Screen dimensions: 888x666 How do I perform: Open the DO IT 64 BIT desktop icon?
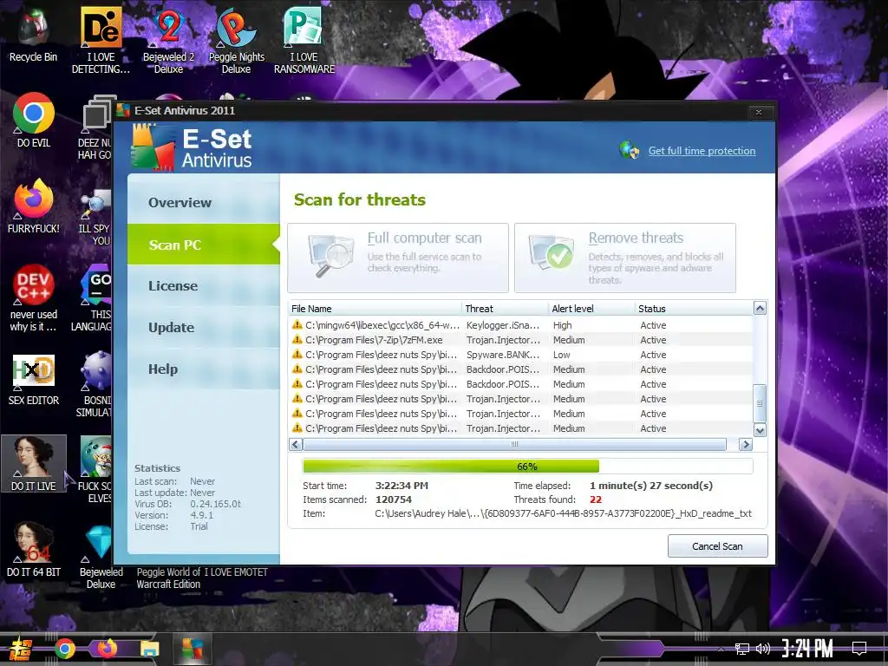(34, 549)
